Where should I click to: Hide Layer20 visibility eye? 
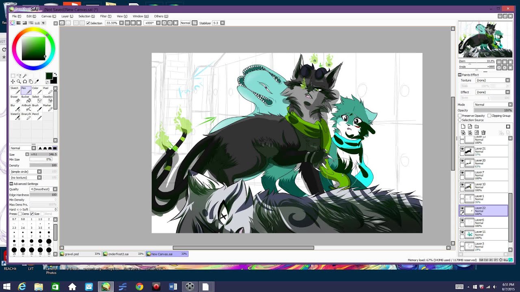pyautogui.click(x=462, y=161)
